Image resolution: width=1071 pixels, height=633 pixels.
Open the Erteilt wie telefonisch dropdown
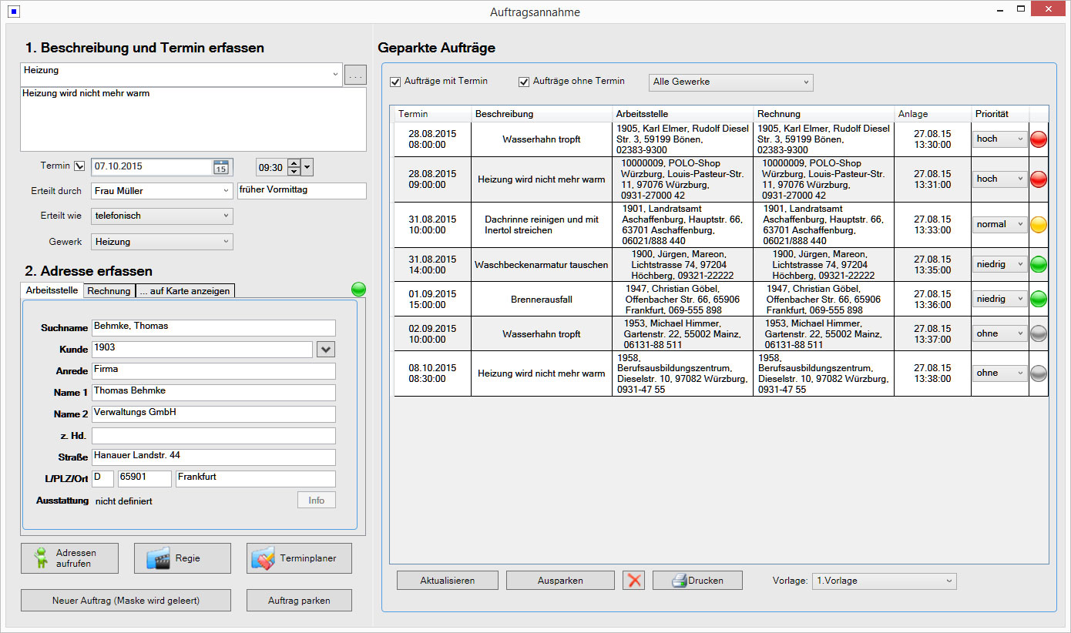pos(162,216)
